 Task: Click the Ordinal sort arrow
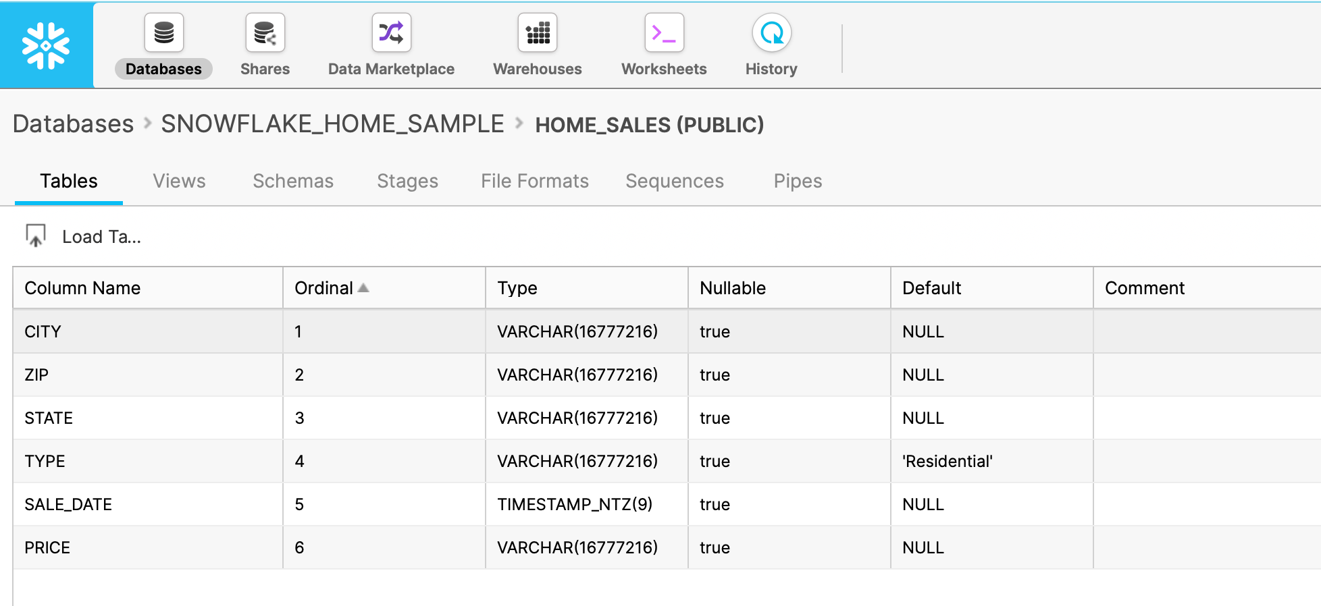point(363,287)
